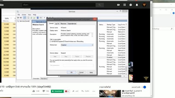Screen dimensions: 175x98
Task: Click the thumbs-down dislike icon
Action: [44, 91]
